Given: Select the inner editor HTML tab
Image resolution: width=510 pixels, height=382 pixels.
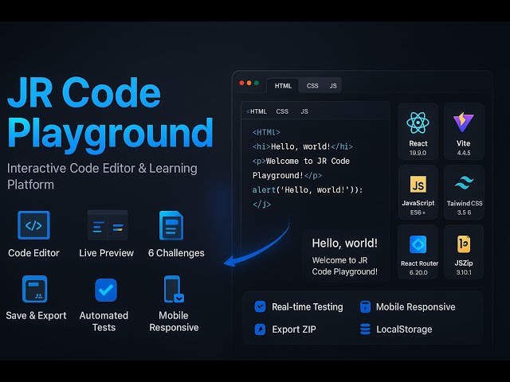Looking at the screenshot, I should click(257, 111).
